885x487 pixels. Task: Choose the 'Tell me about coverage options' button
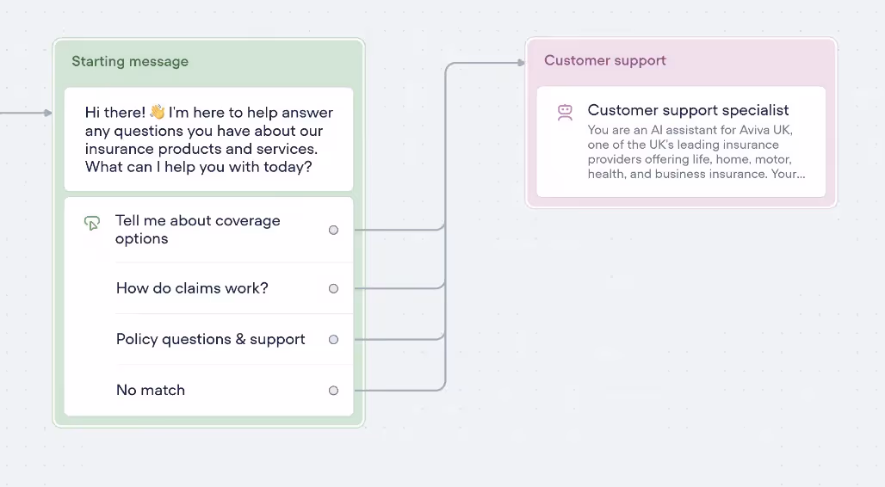[x=209, y=230]
